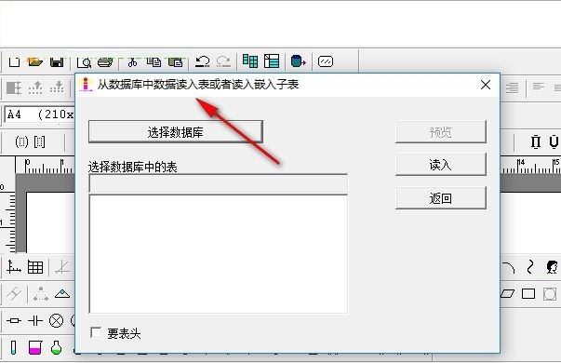The image size is (561, 363).
Task: Click the 返回 button
Action: (x=441, y=197)
